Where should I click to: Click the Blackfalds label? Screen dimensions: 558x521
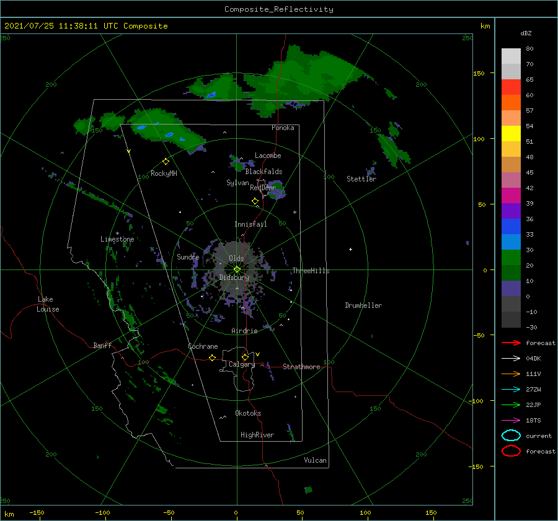point(263,172)
